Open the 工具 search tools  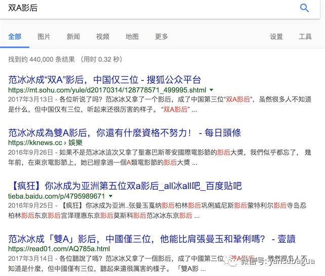pyautogui.click(x=305, y=36)
